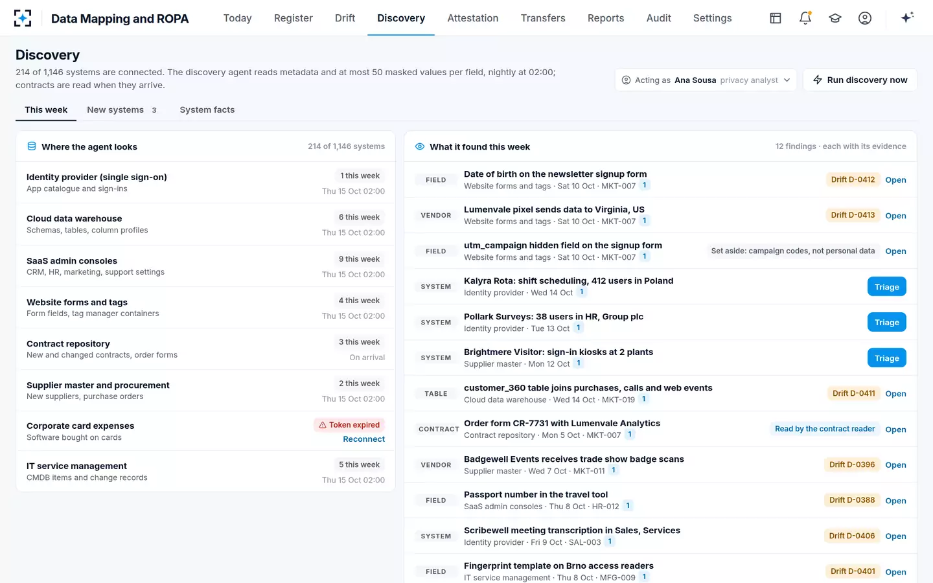Viewport: 933px width, 583px height.
Task: Select the Identity provider (single sign-on) row
Action: pyautogui.click(x=205, y=183)
